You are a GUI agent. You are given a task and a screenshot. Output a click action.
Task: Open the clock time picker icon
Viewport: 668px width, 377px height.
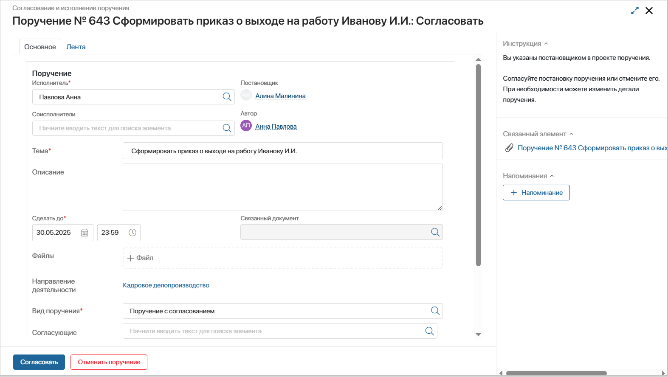click(x=132, y=233)
